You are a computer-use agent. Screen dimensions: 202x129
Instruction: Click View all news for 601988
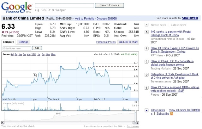tap(184, 110)
